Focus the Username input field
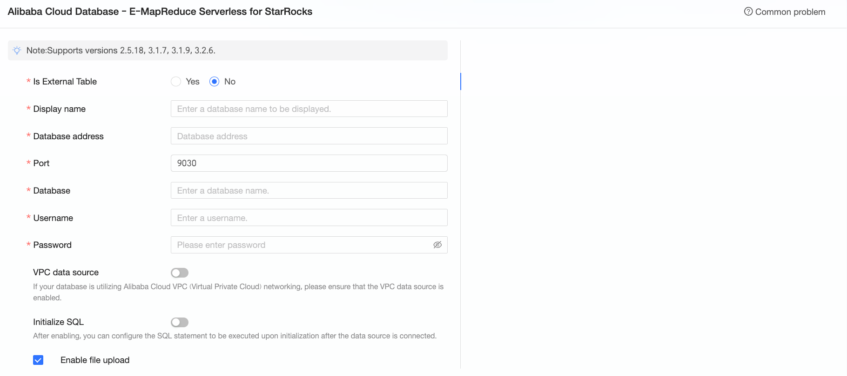The width and height of the screenshot is (847, 376). (309, 218)
